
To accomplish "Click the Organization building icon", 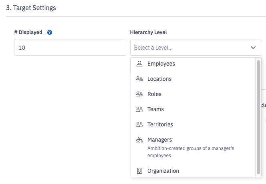I will click(x=139, y=171).
